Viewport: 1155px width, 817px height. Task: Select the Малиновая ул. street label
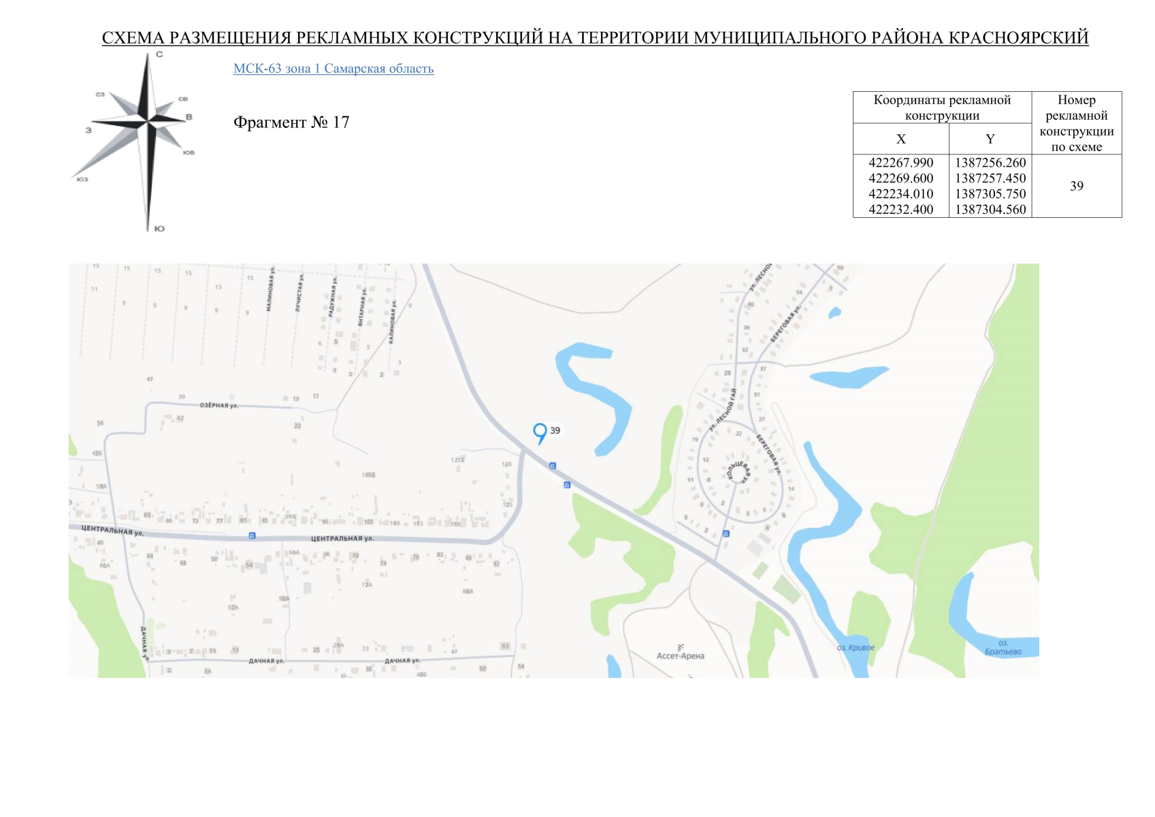coord(270,289)
